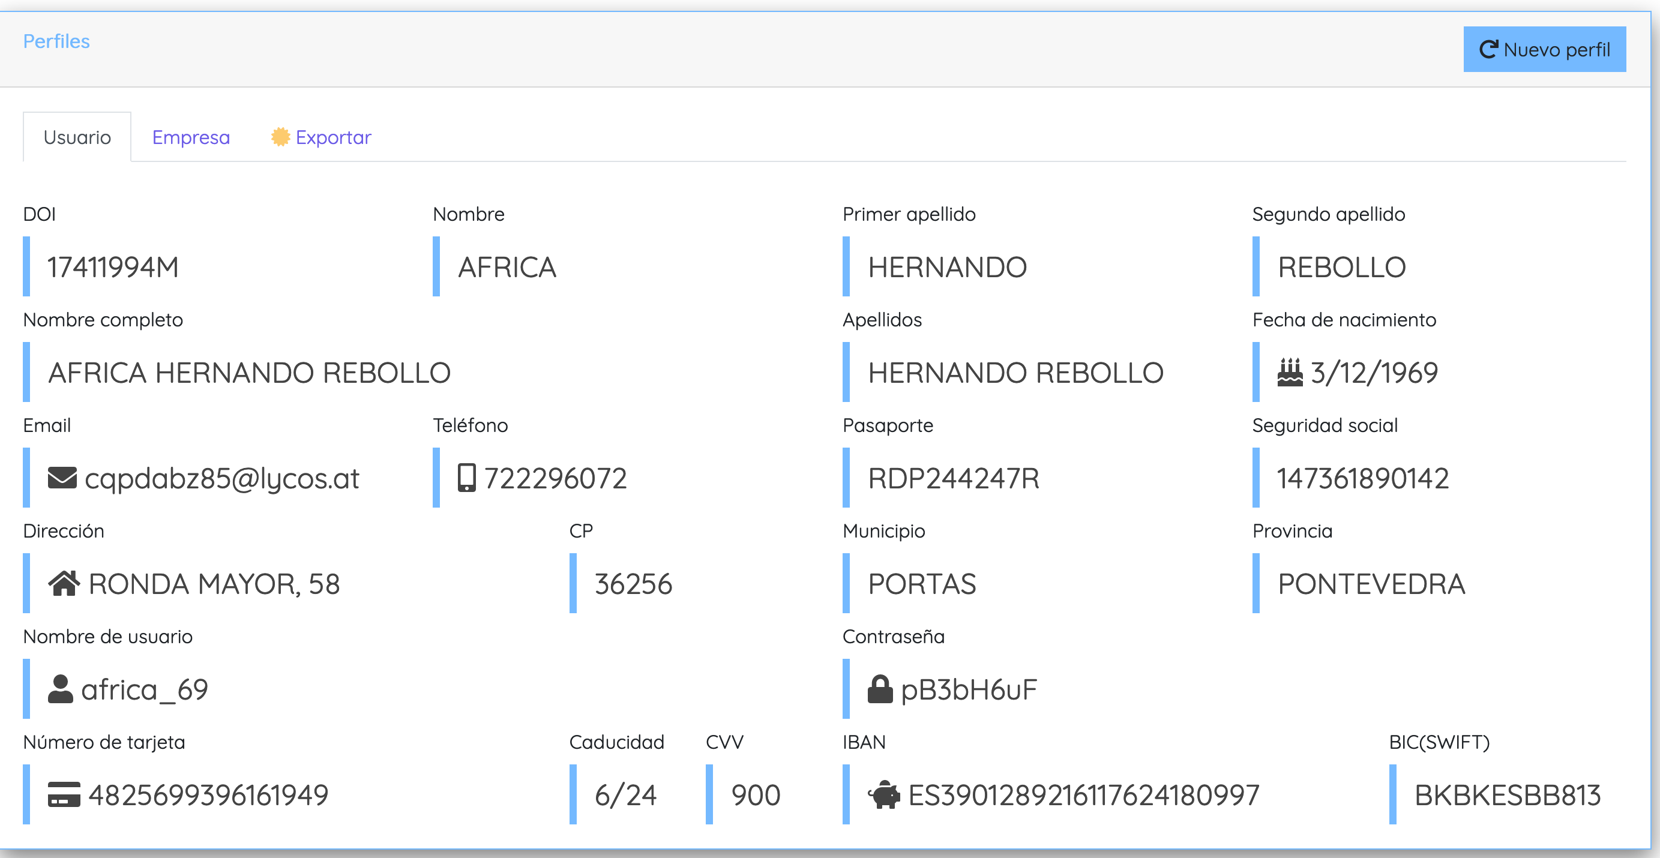Click the card number 4825699396161949
This screenshot has height=858, width=1660.
click(209, 795)
